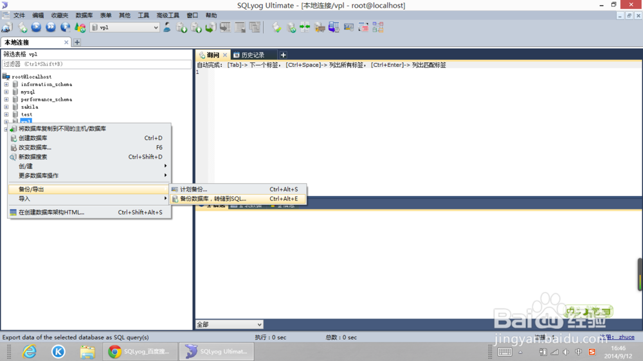Open Internet Explorer from taskbar

tap(29, 351)
